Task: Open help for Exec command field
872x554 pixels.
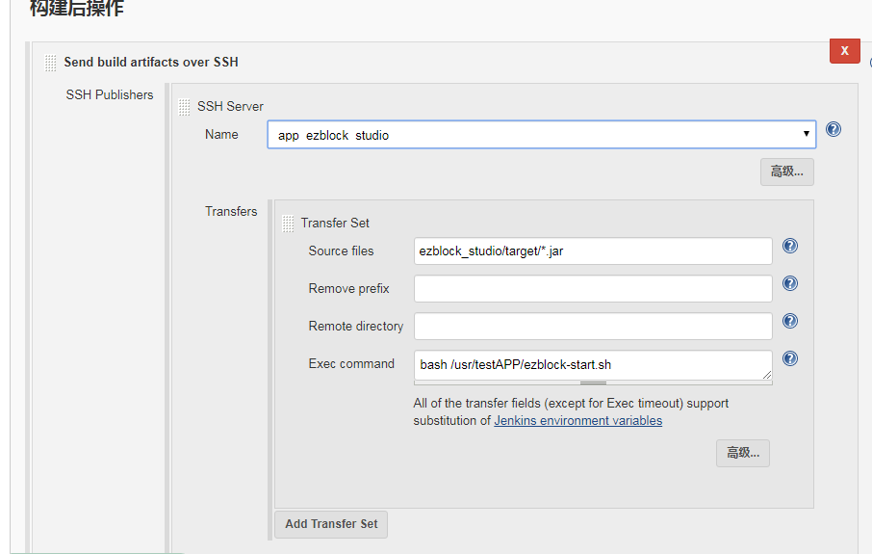Action: click(790, 358)
